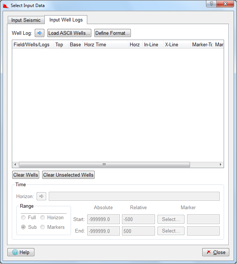
Task: Click the End Relative 500 field
Action: tap(138, 231)
